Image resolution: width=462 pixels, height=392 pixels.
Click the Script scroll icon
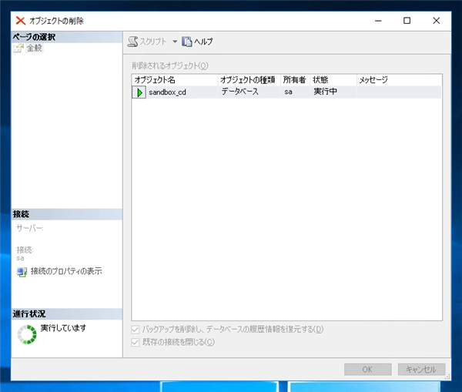[132, 42]
